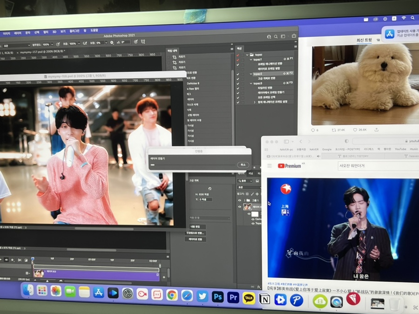Open the 3D menu in Photoshop

point(54,32)
